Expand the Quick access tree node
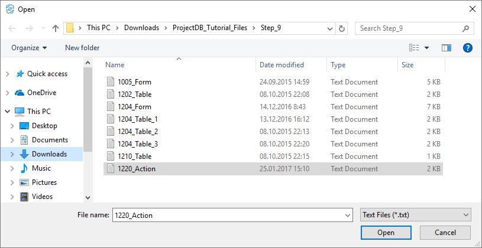This screenshot has height=248, width=482. tap(7, 74)
